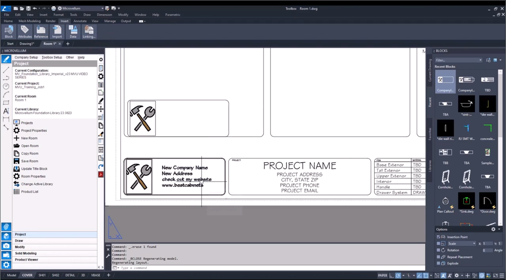Screen dimensions: 506x280
Task: Open the Linking tool
Action: 89,31
